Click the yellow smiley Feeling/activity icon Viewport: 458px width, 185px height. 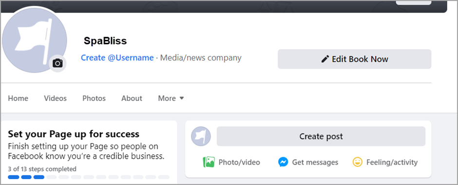[358, 162]
